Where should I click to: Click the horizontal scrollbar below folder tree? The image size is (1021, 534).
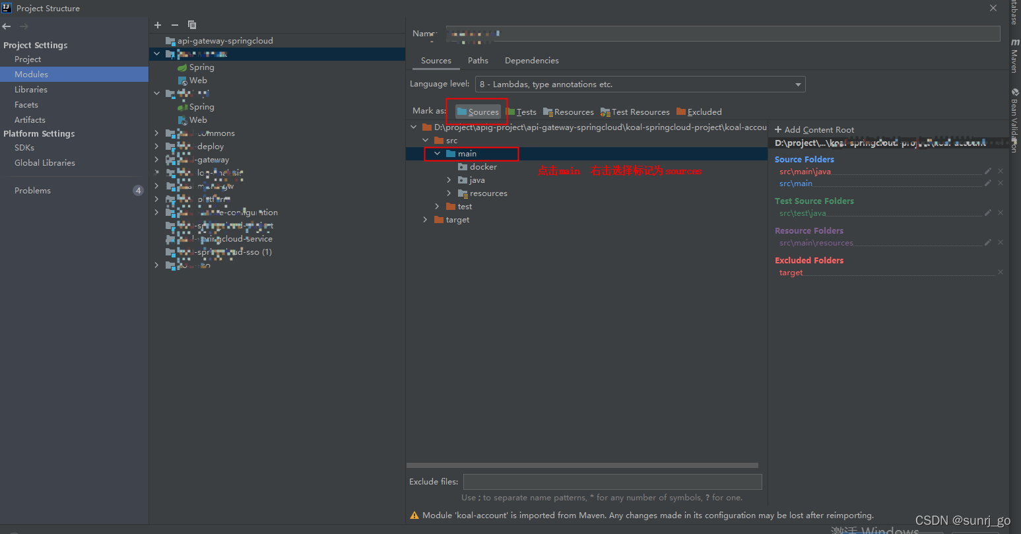click(582, 465)
